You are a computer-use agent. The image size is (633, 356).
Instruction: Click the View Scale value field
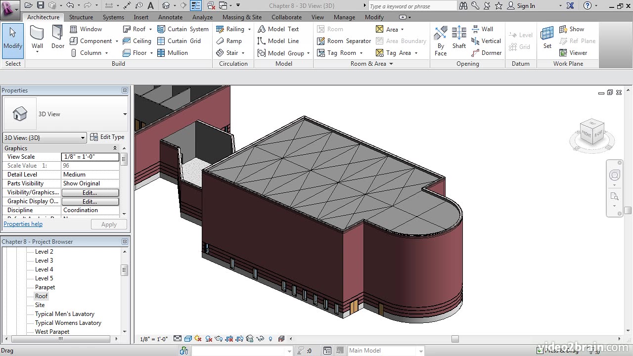[90, 157]
